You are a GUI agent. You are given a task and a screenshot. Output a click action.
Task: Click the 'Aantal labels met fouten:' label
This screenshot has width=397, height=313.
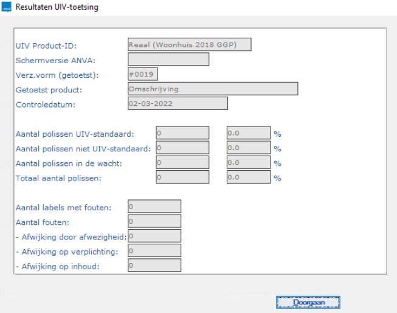[64, 207]
